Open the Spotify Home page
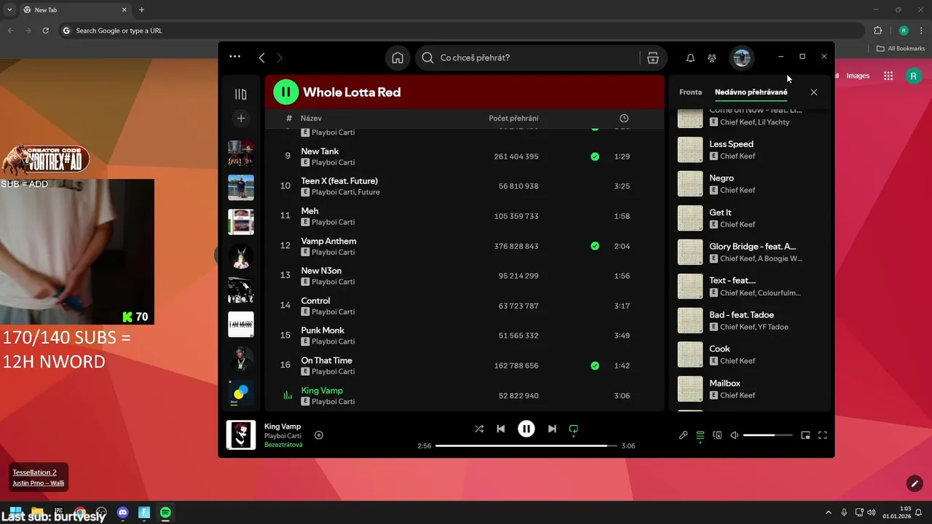This screenshot has height=524, width=932. point(398,58)
